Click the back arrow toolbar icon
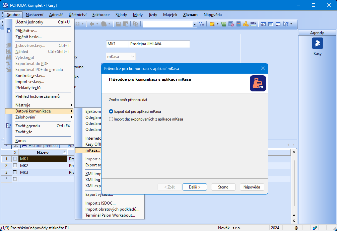 [x=92, y=24]
